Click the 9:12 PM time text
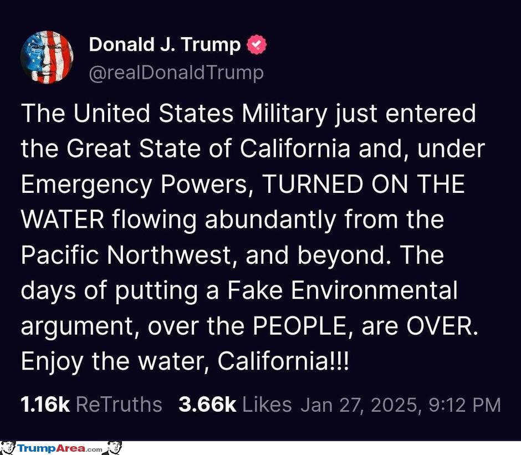The height and width of the screenshot is (455, 521). coord(464,405)
